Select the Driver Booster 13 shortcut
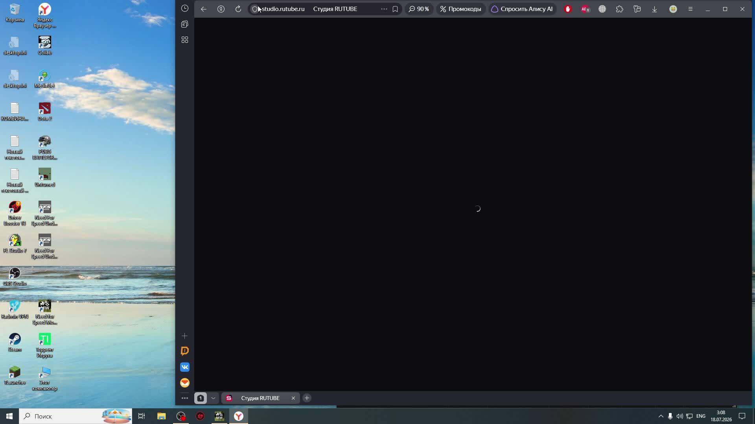This screenshot has height=424, width=755. (x=15, y=214)
